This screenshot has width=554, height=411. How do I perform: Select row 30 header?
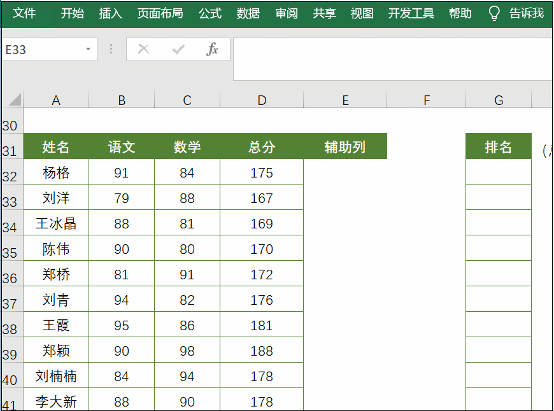coord(11,121)
